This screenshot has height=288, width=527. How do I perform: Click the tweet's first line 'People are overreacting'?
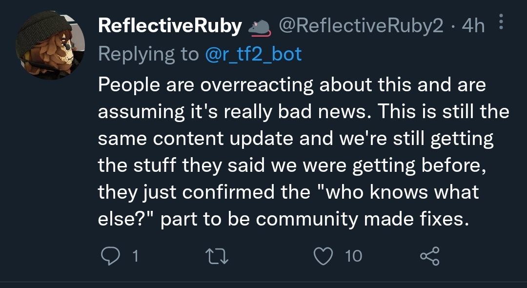(x=206, y=84)
